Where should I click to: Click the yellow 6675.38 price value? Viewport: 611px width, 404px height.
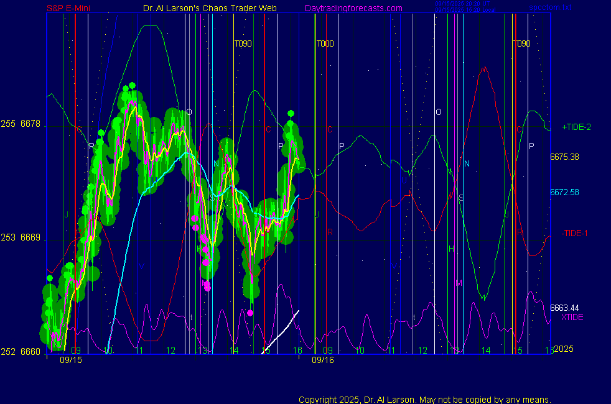[564, 157]
